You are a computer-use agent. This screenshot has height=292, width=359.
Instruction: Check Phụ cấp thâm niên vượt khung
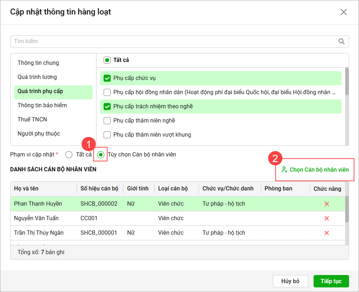click(x=107, y=135)
